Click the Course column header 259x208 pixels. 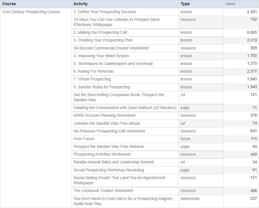[9, 4]
